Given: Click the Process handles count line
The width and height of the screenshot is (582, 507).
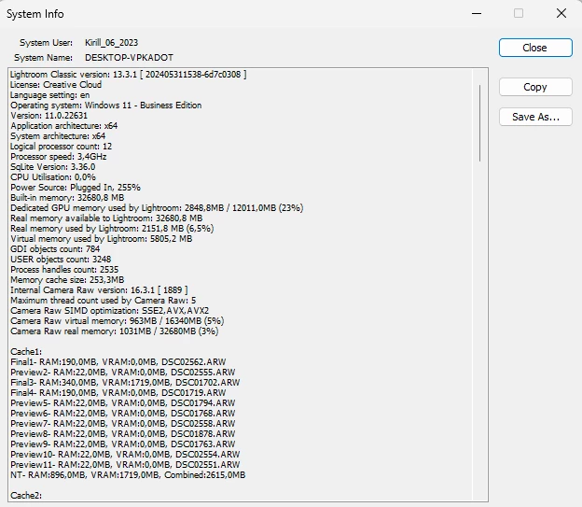Looking at the screenshot, I should tap(64, 270).
